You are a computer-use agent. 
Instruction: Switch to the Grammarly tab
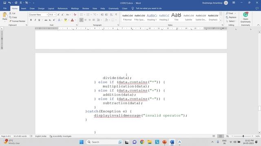[x=113, y=8]
